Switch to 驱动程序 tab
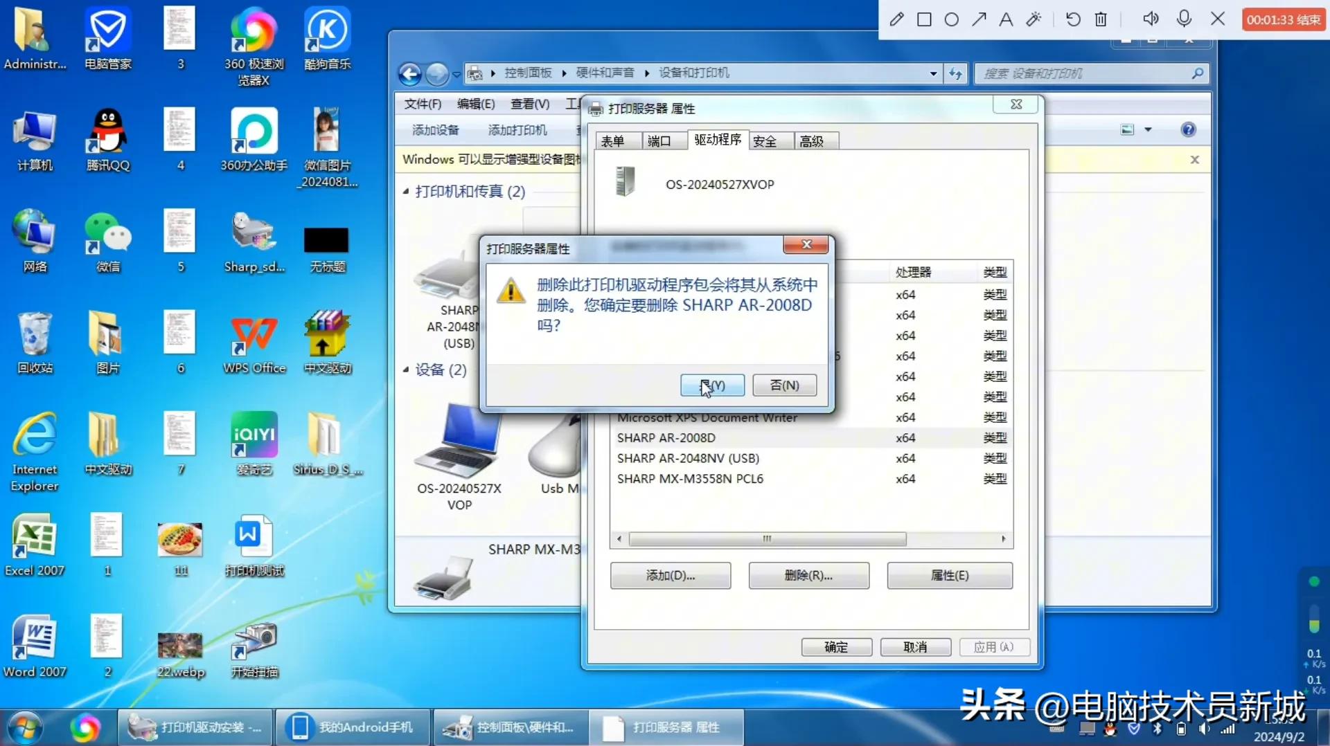This screenshot has height=746, width=1330. pos(718,139)
